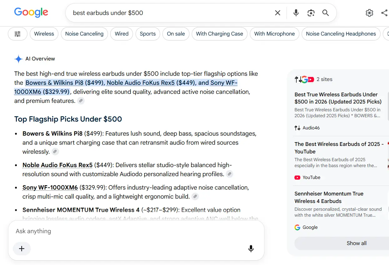The width and height of the screenshot is (389, 265).
Task: Click into the search box with 'best earbuds under $500'
Action: pos(170,13)
